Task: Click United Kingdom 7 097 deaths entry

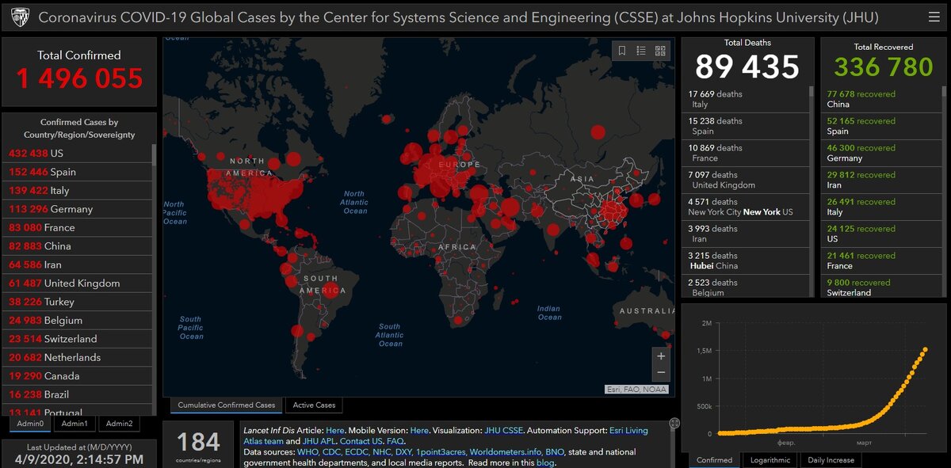Action: coord(745,180)
